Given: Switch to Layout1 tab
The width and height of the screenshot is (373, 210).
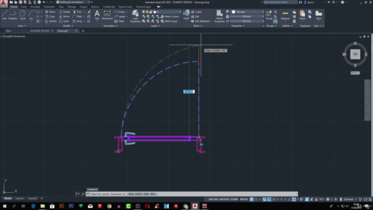Looking at the screenshot, I should (x=19, y=198).
